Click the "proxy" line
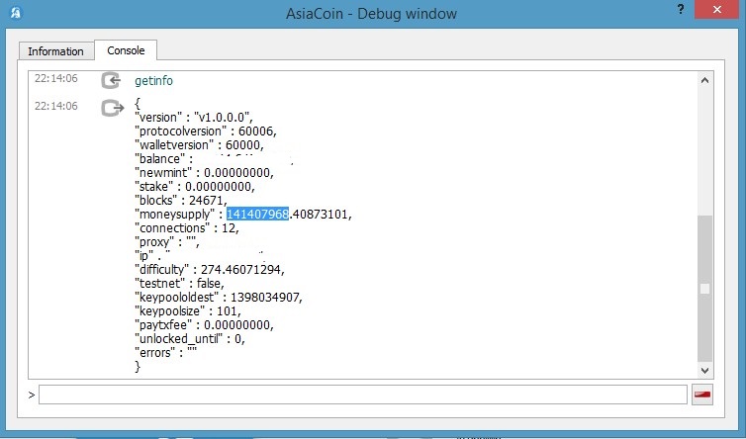This screenshot has height=439, width=746. [167, 241]
